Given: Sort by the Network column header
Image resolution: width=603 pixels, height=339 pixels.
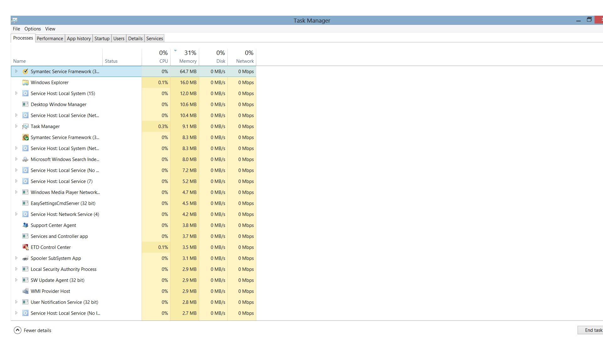Looking at the screenshot, I should click(x=242, y=57).
